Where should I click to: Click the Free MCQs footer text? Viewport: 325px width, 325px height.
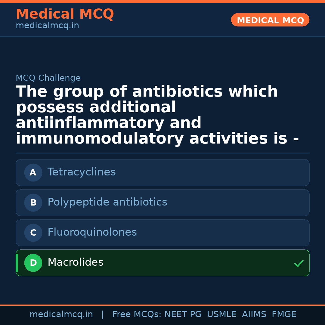pyautogui.click(x=137, y=314)
